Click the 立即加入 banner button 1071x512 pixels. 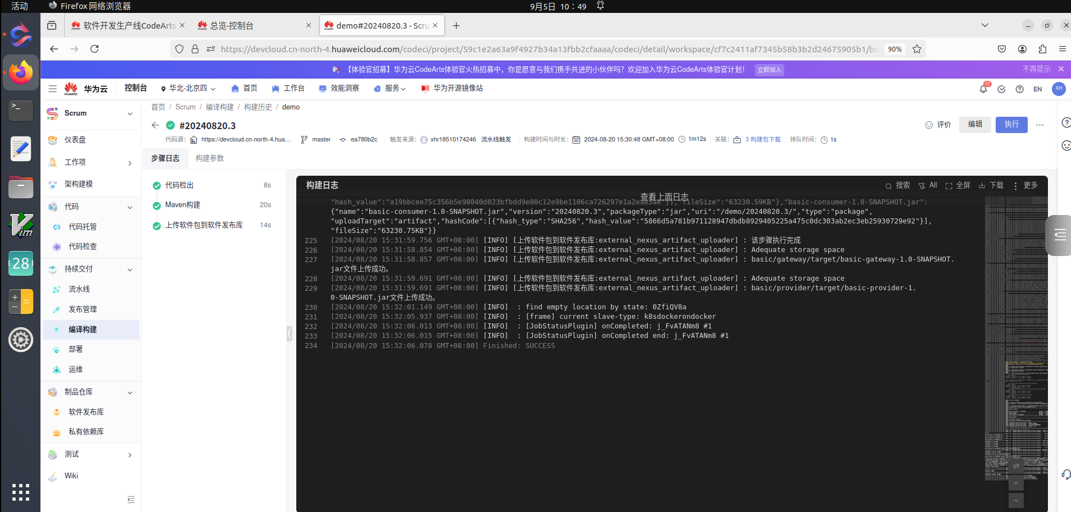click(769, 70)
